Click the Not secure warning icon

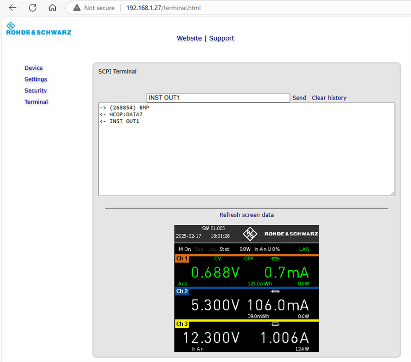pos(77,8)
